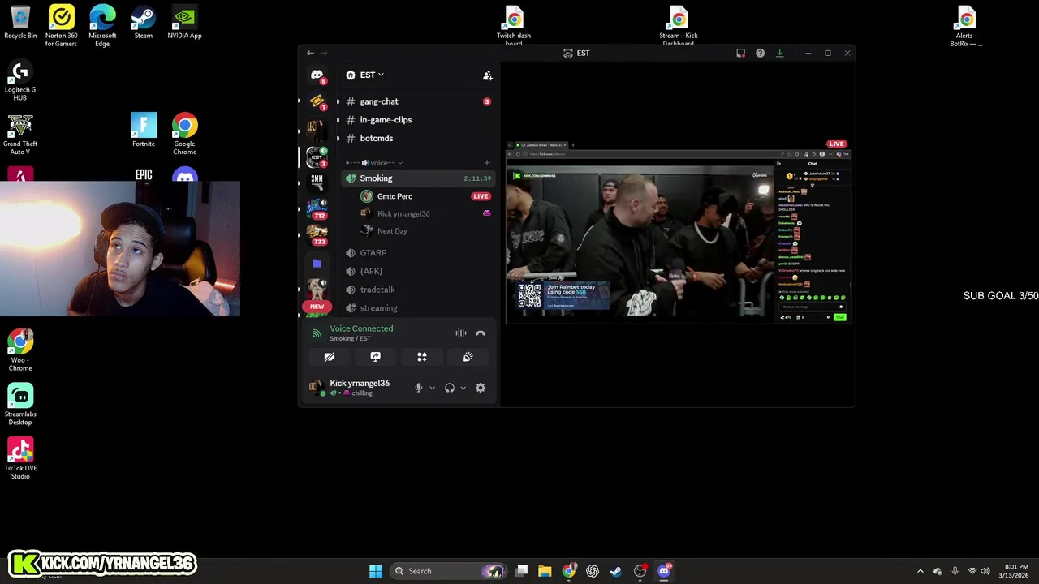Click the Voice Connected status text
Viewport: 1039px width, 584px height.
pyautogui.click(x=361, y=328)
